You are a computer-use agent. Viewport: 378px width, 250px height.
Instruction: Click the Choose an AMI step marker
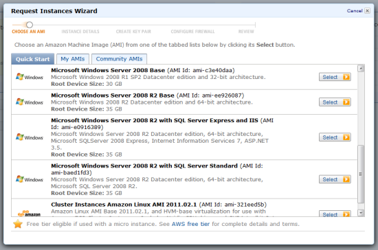coord(30,25)
